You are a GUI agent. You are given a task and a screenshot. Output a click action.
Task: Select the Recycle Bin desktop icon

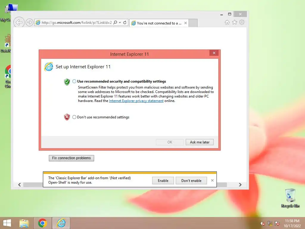(x=290, y=198)
